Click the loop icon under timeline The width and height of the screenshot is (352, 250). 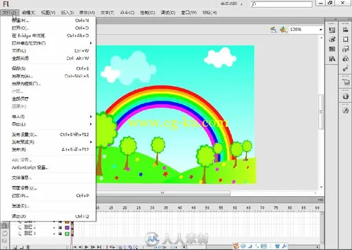113,247
